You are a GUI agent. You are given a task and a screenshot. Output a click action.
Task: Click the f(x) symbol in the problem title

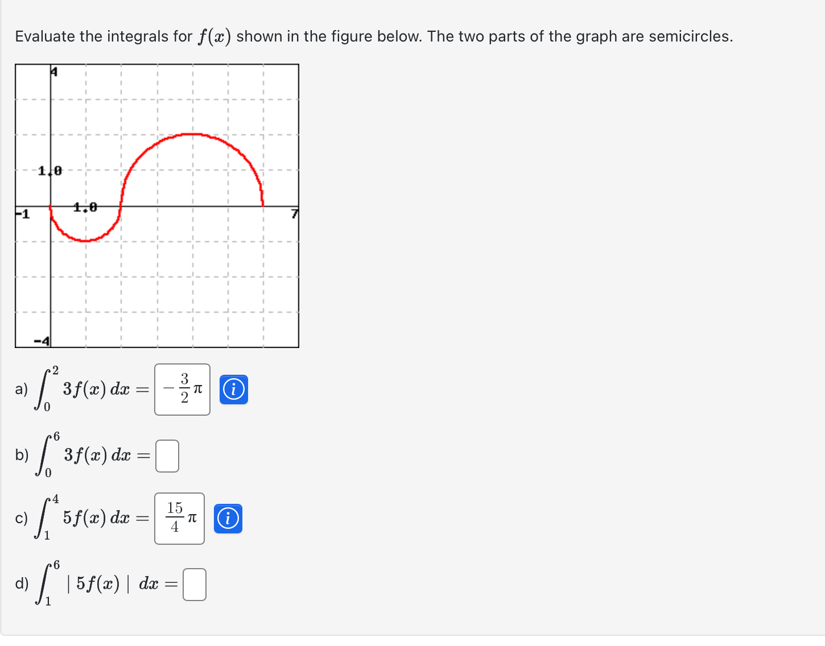point(213,35)
